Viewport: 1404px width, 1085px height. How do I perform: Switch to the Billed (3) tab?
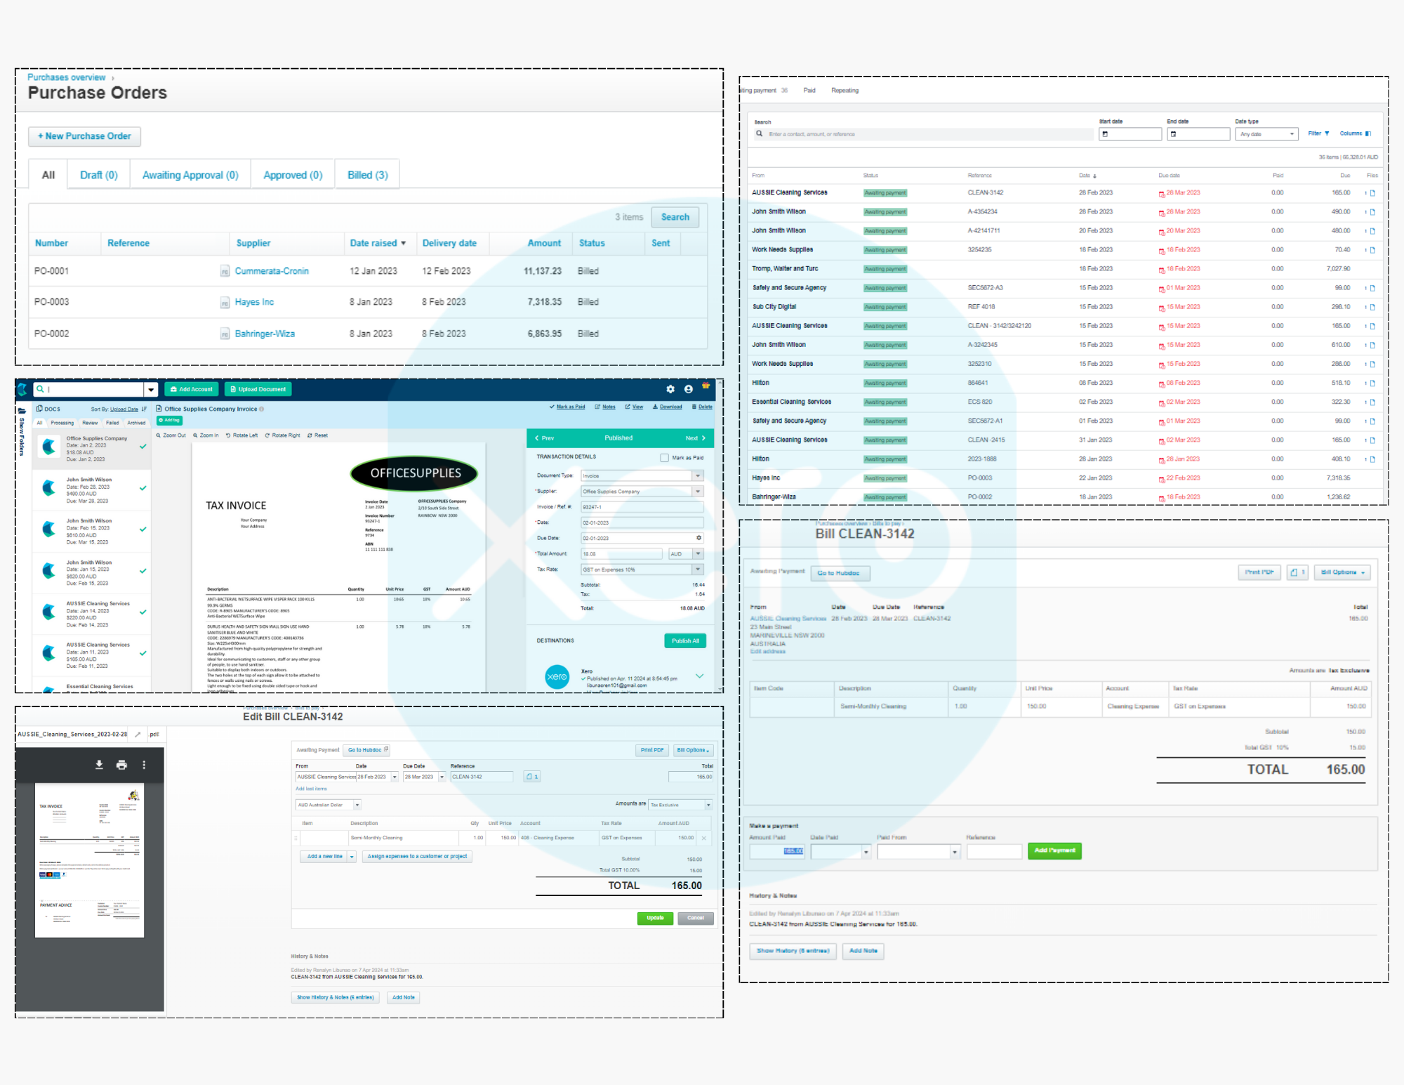click(x=367, y=175)
